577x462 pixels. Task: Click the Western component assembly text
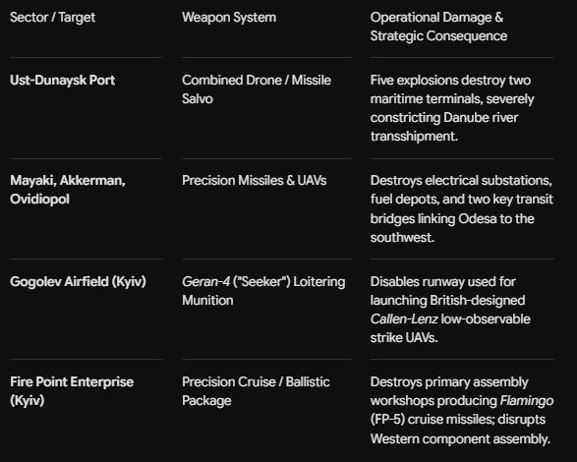tap(460, 438)
